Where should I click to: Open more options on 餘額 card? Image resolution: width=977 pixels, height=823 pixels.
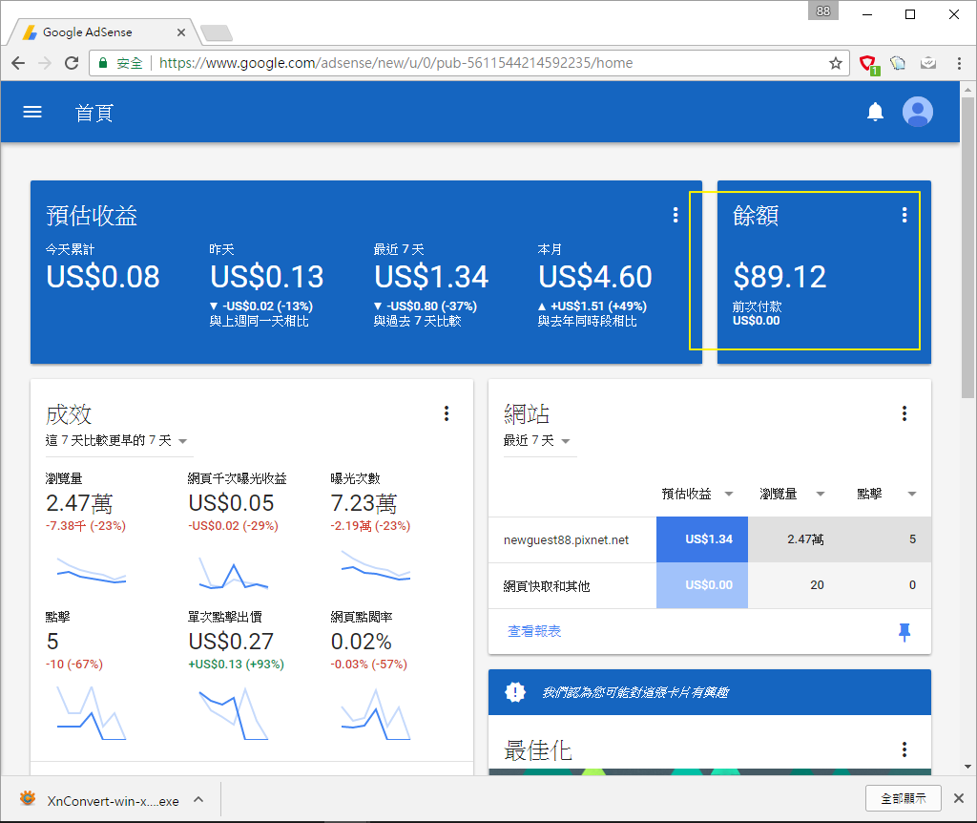pos(904,215)
